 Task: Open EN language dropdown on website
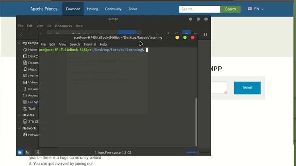259,9
